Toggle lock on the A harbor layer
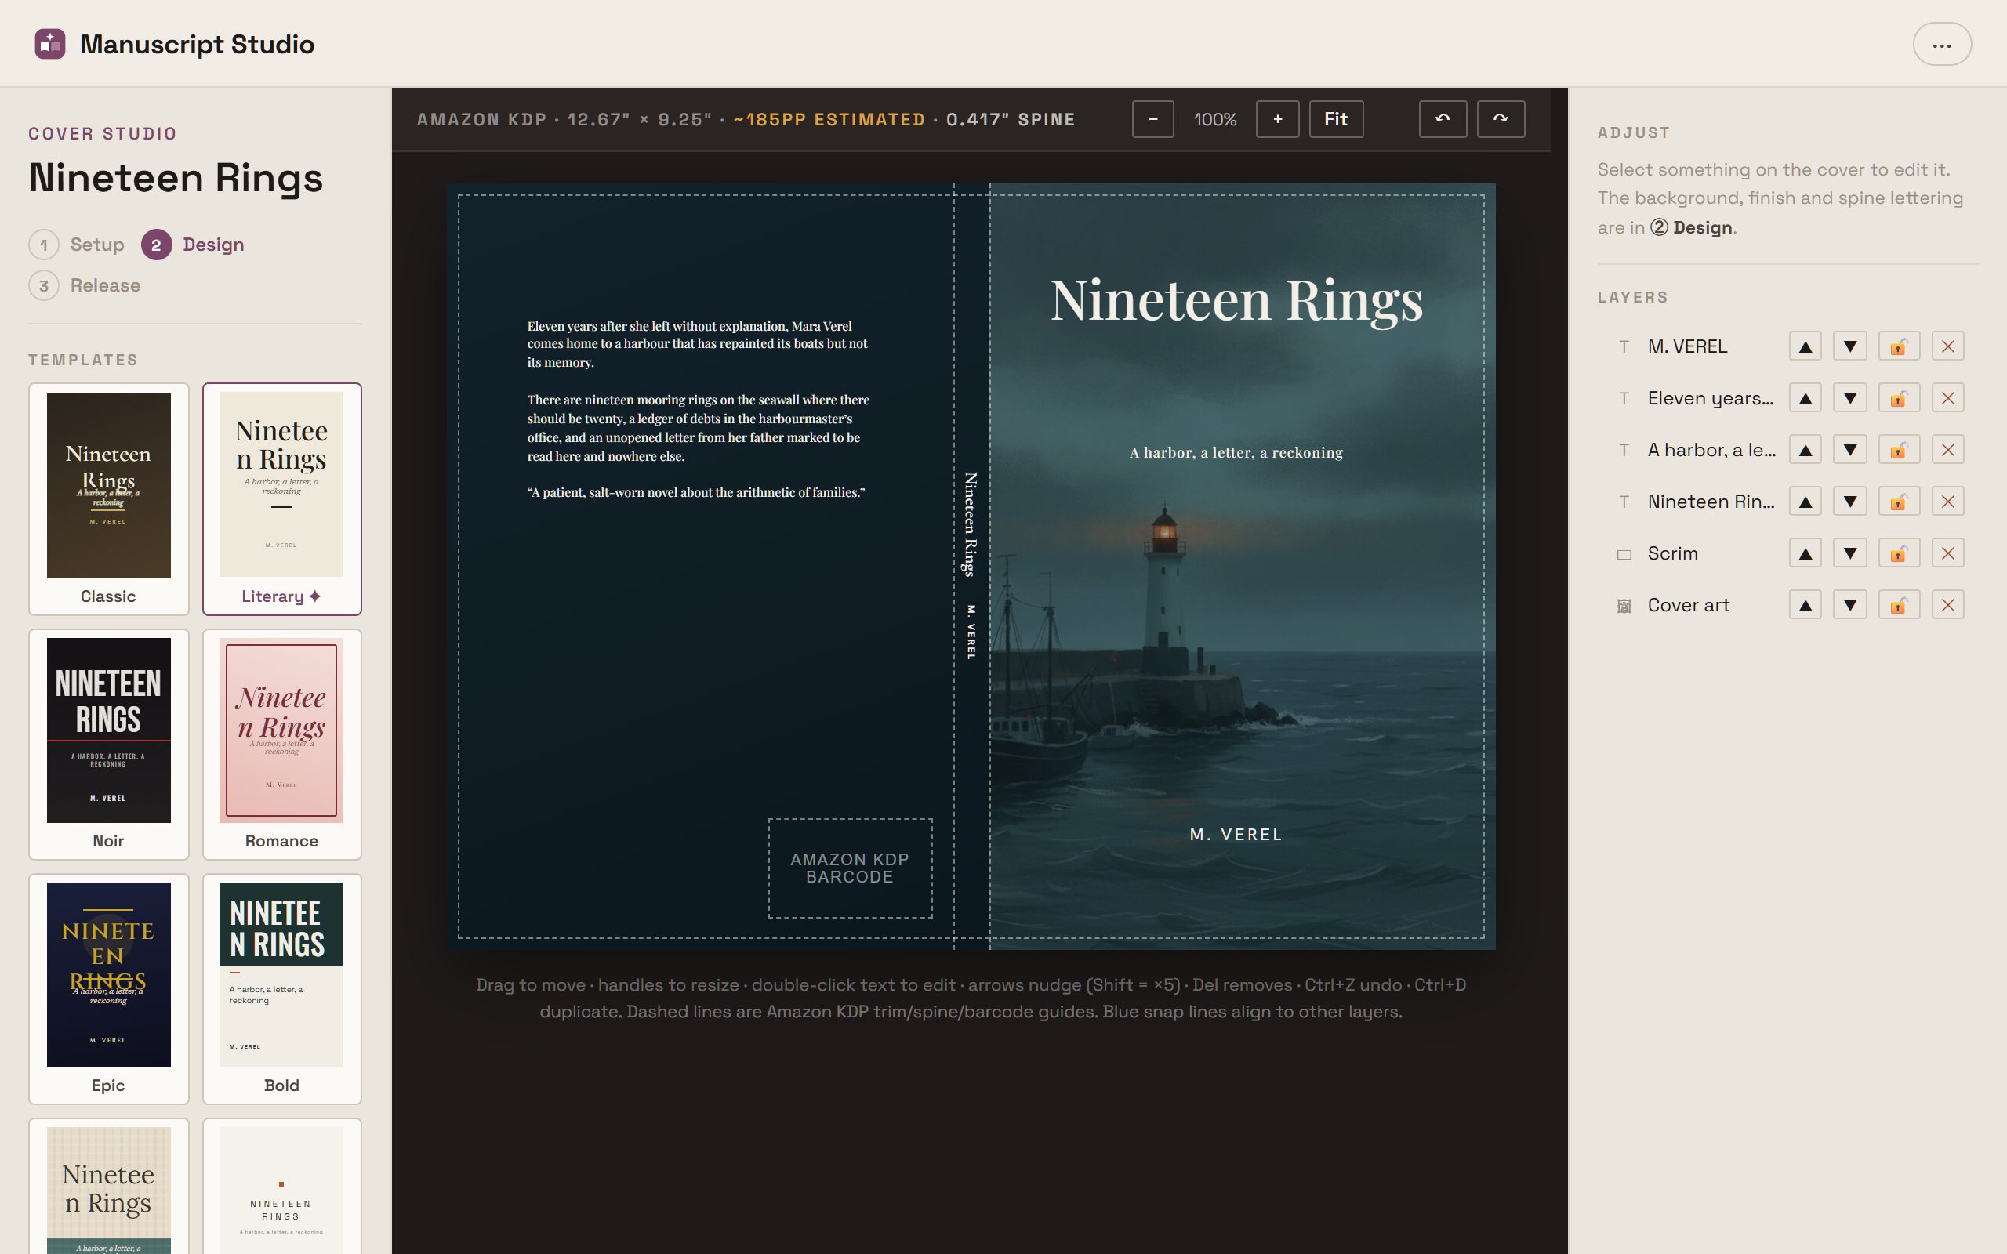 point(1899,451)
